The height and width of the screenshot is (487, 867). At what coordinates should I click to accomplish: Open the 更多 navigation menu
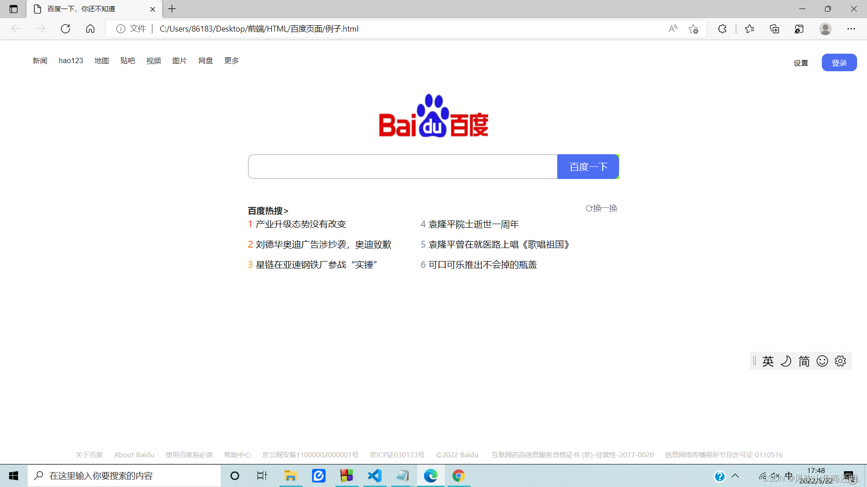pyautogui.click(x=232, y=61)
